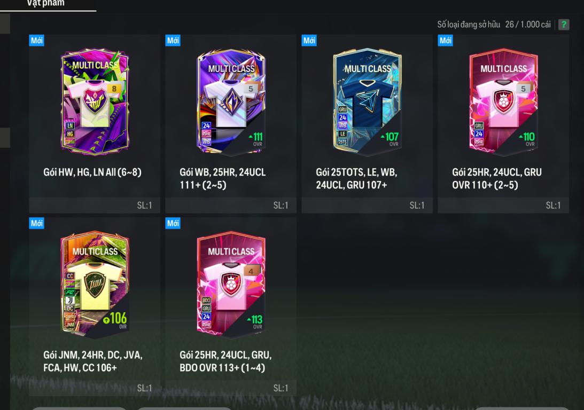Click the 110 OVR rating on red pack
Viewport: 584px width, 410px height.
[527, 139]
